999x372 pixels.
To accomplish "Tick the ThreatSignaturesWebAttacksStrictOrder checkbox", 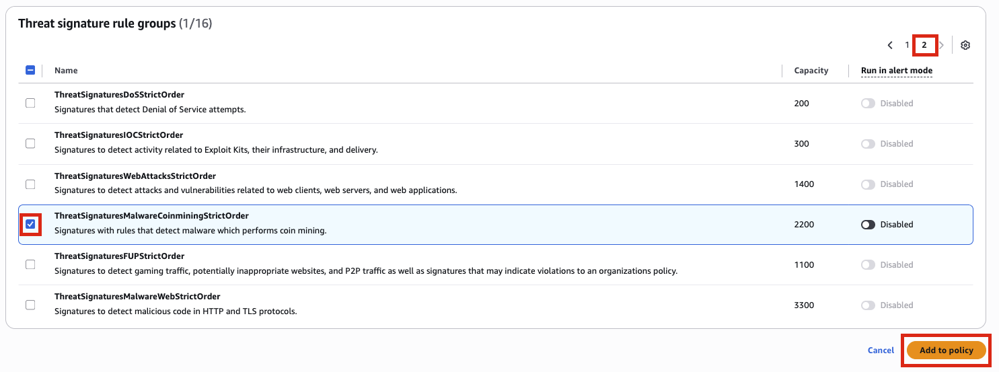I will (x=30, y=184).
